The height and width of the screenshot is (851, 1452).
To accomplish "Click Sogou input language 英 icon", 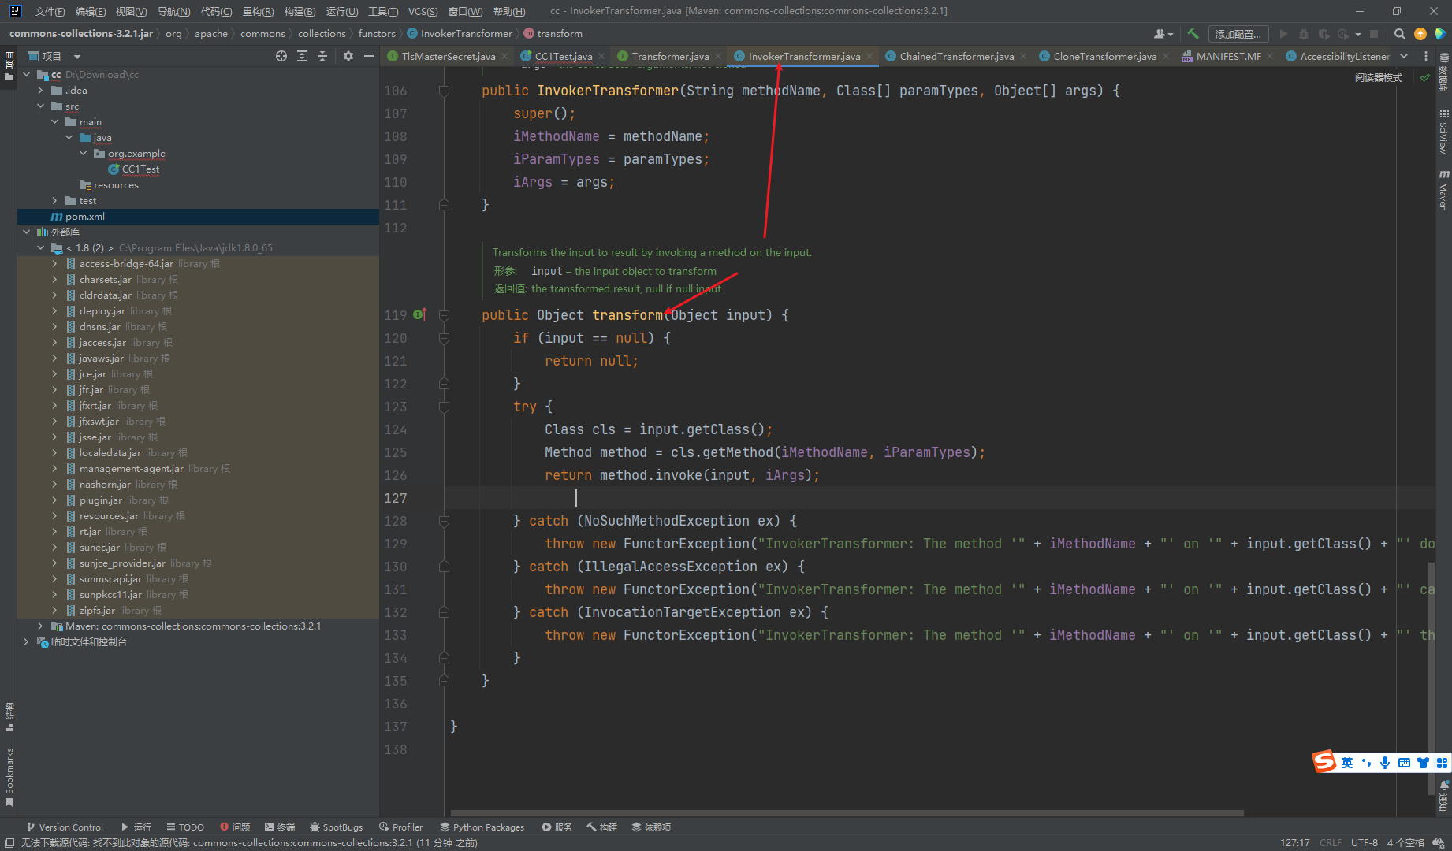I will [x=1347, y=763].
